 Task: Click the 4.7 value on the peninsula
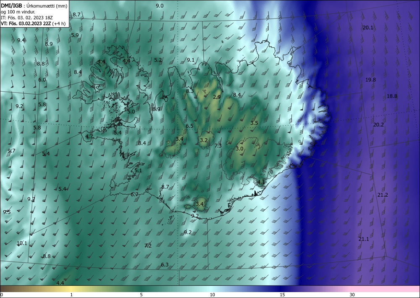pos(89,137)
